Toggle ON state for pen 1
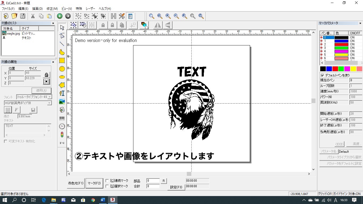Image resolution: width=363 pixels, height=204 pixels. (352, 41)
